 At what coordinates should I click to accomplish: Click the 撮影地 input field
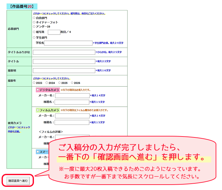tap(64, 71)
